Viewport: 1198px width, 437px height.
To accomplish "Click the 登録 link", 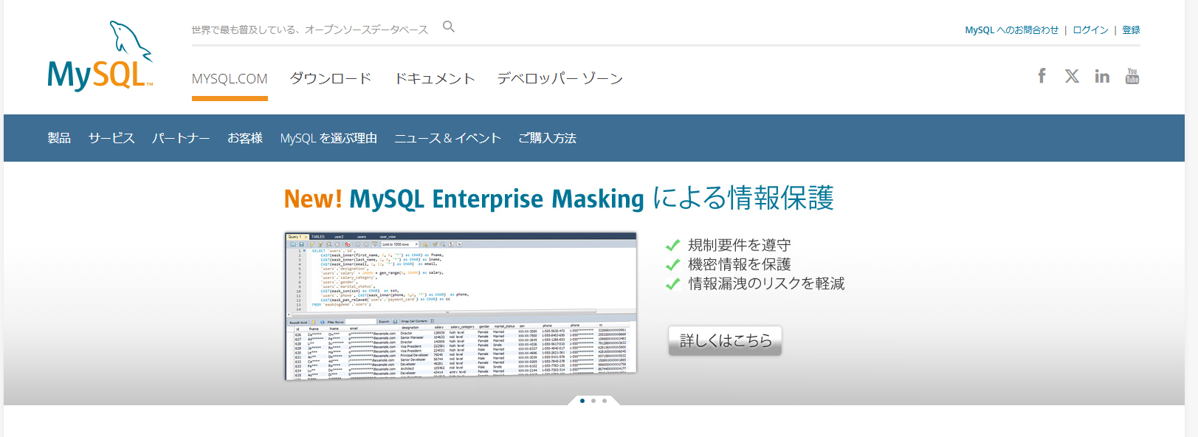I will [1131, 30].
